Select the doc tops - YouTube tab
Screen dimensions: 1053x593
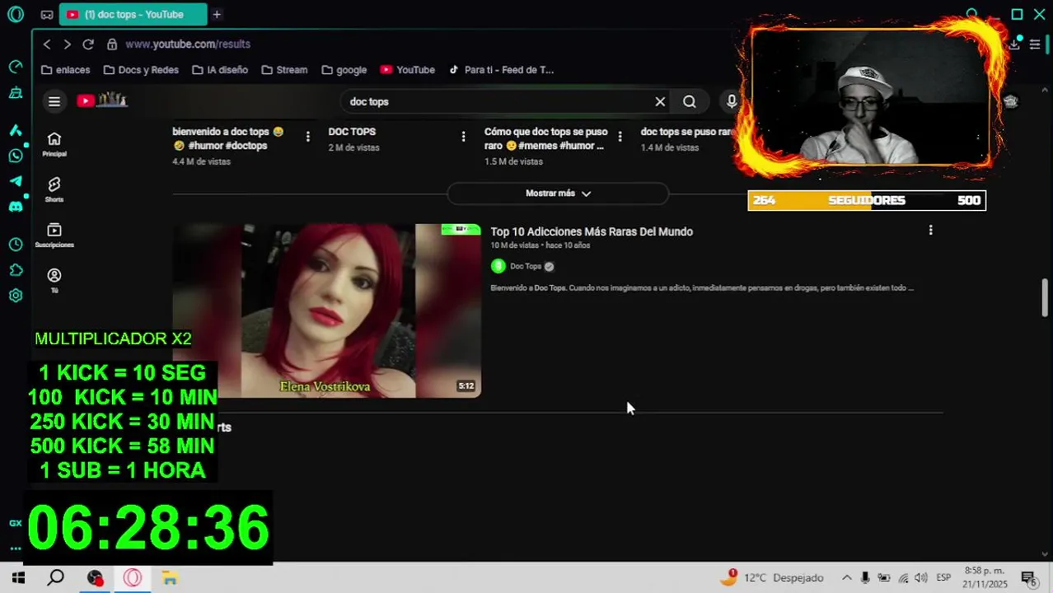[x=133, y=14]
